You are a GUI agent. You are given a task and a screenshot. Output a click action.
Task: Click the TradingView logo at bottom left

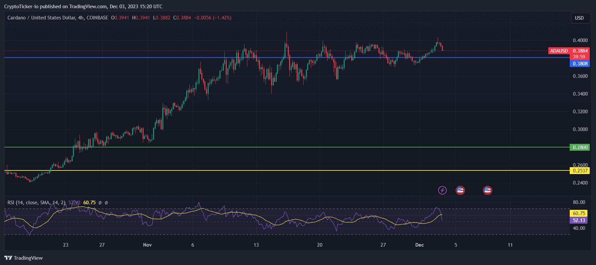click(x=23, y=258)
